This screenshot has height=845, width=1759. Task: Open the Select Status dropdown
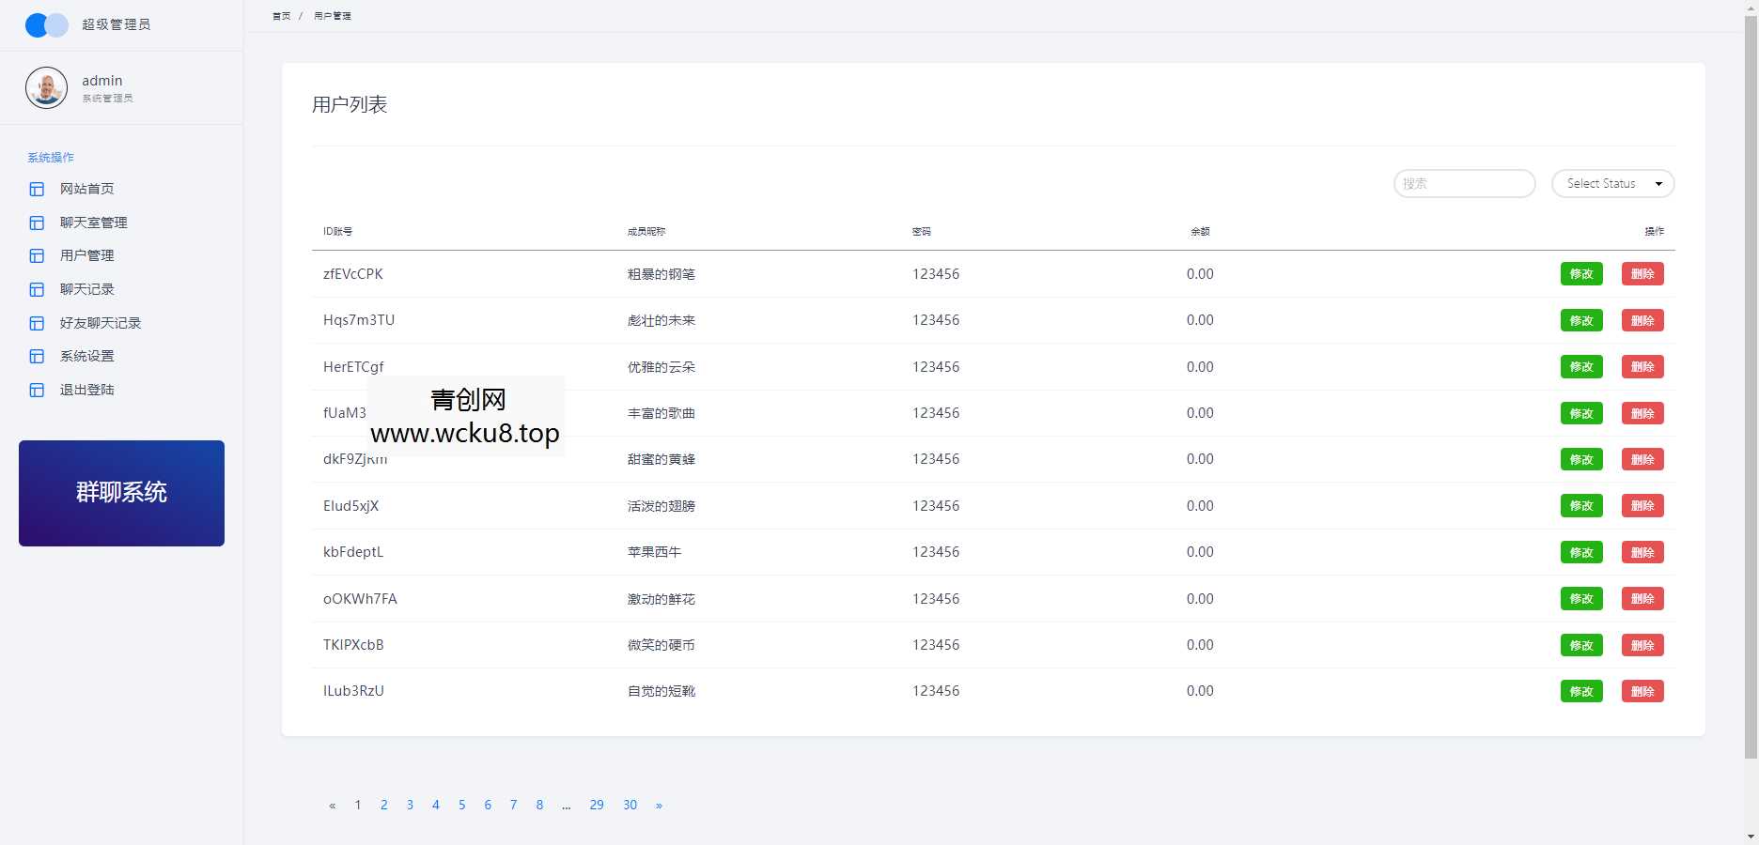[1612, 184]
